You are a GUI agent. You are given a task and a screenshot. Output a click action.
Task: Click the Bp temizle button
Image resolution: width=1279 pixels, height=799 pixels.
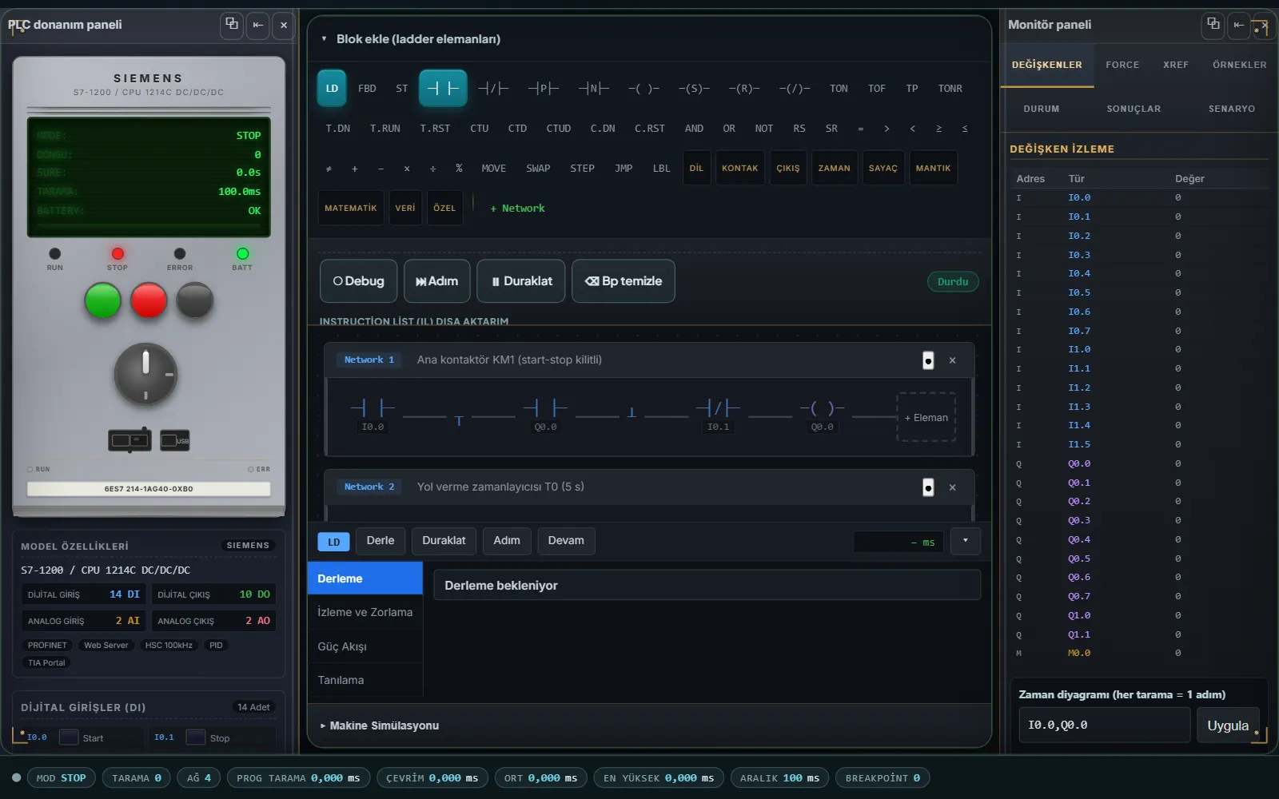click(624, 281)
